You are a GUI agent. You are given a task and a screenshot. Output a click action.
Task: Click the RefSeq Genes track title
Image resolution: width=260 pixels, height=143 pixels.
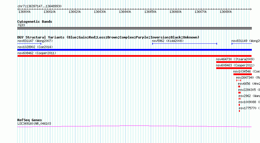click(x=30, y=120)
